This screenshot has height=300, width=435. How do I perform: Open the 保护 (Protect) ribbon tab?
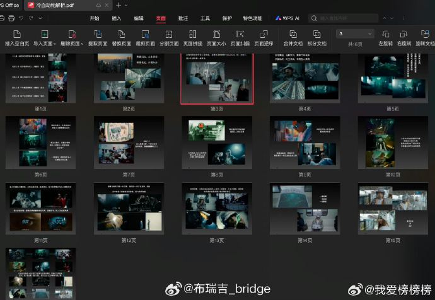[227, 18]
